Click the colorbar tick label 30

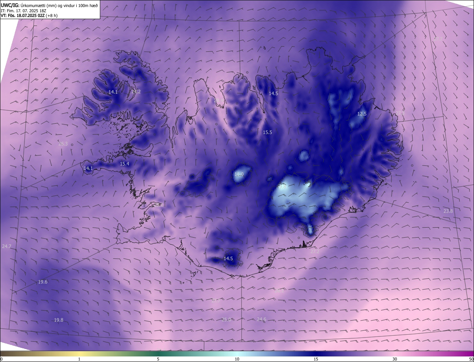click(x=395, y=359)
